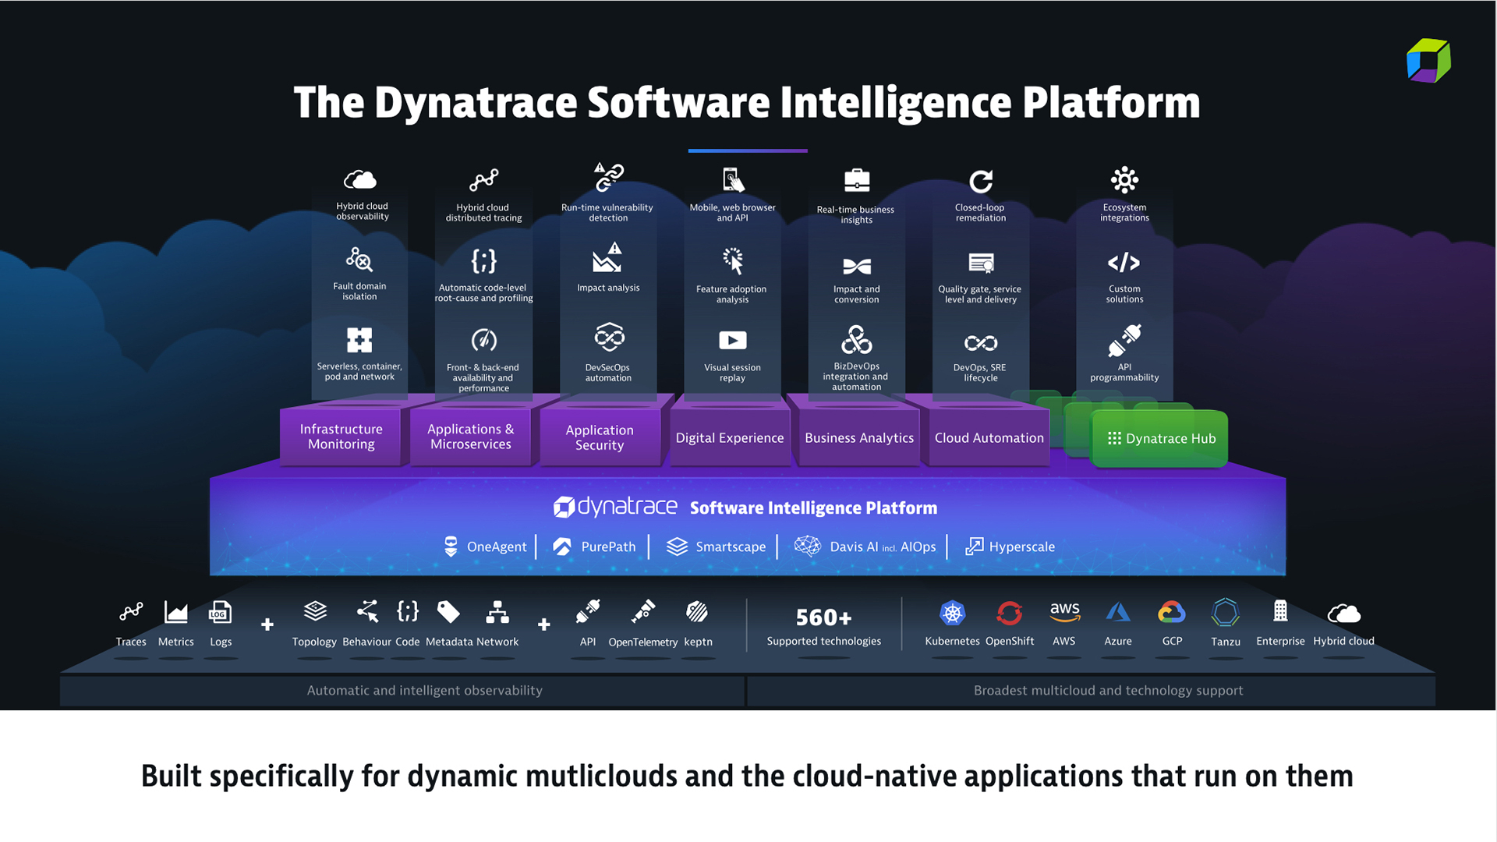Select the Closed-loop remediation refresh icon

980,181
